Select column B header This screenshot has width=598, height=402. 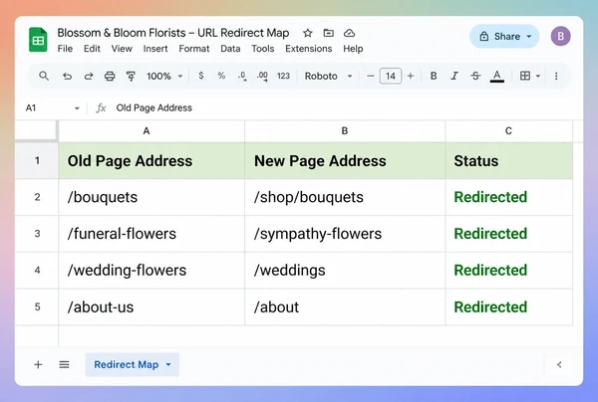345,131
